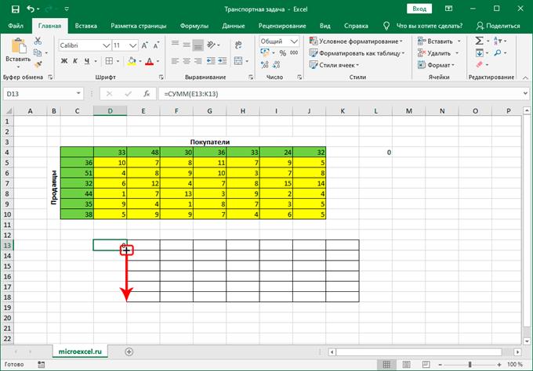This screenshot has width=533, height=371.
Task: Activate the Format Painter brush
Action: pyautogui.click(x=38, y=64)
